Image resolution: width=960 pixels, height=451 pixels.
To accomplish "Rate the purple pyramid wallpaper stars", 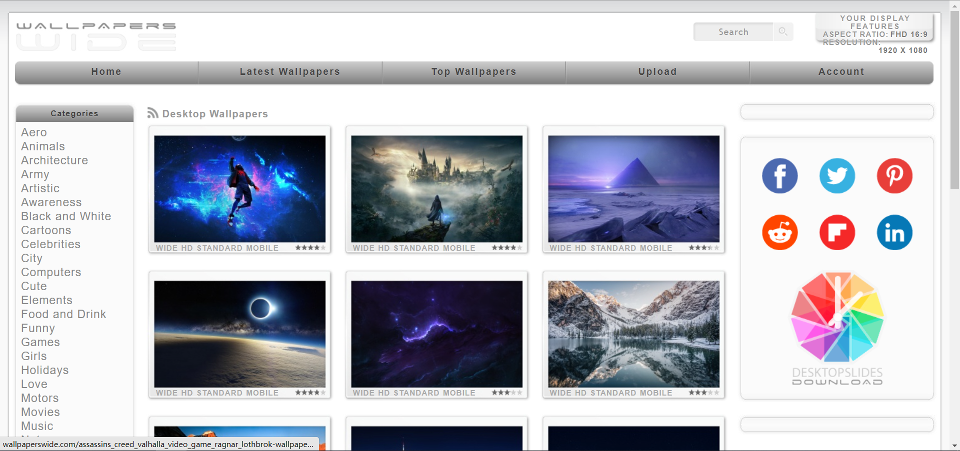I will pyautogui.click(x=704, y=248).
